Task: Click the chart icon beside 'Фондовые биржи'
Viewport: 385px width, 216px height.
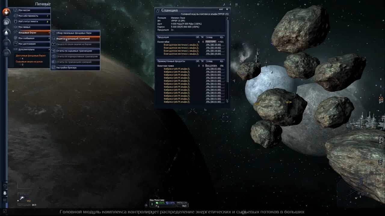Action: [15, 32]
